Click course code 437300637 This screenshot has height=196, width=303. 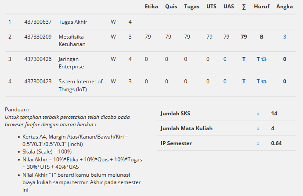(x=38, y=22)
